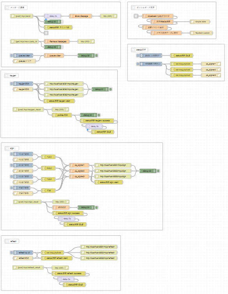Image resolution: width=228 pixels, height=294 pixels.
Task: Click the [post] /mpc/send http-in icon
Action: 12,16
